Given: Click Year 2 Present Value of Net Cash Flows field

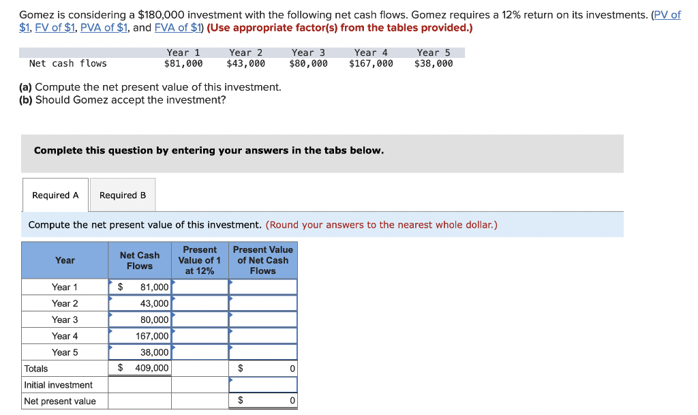Looking at the screenshot, I should click(263, 303).
